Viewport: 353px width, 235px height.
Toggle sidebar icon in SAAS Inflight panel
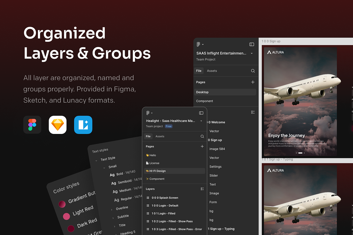point(252,44)
